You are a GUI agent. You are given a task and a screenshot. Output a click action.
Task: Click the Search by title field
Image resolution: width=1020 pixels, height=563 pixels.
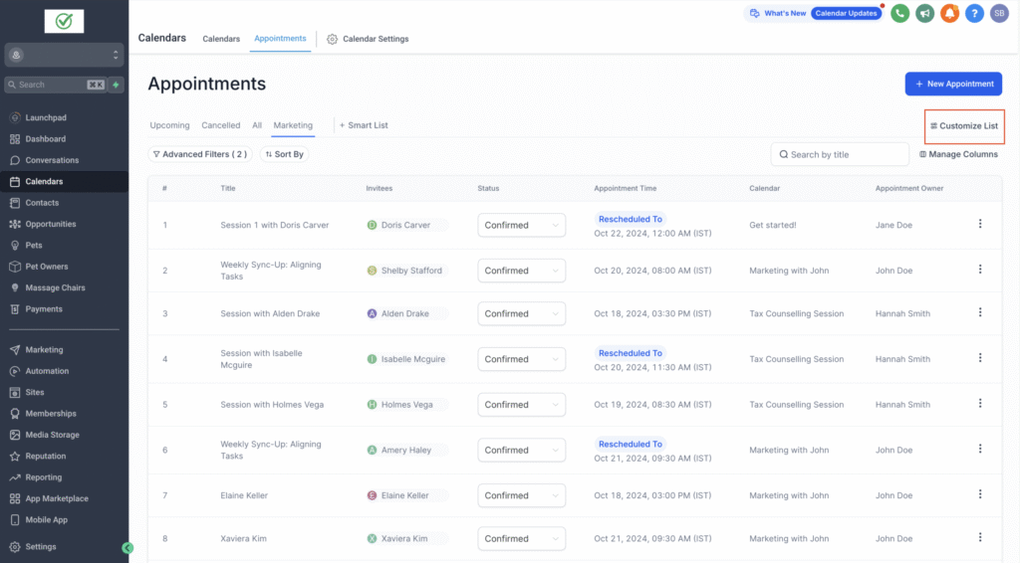coord(840,154)
